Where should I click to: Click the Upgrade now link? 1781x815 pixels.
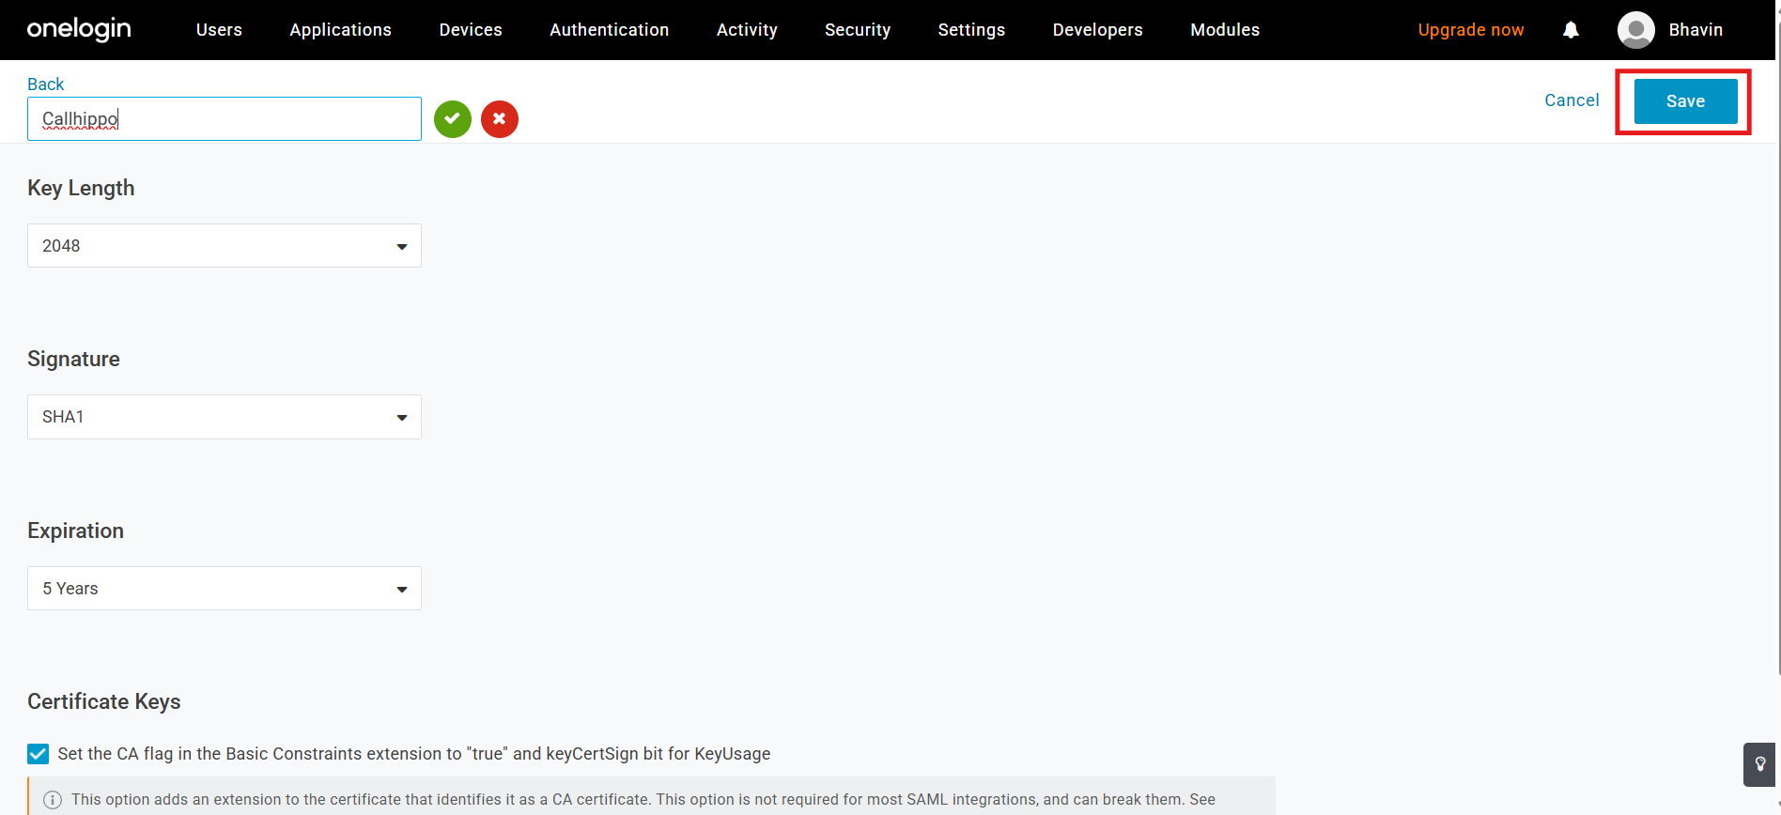(x=1471, y=30)
